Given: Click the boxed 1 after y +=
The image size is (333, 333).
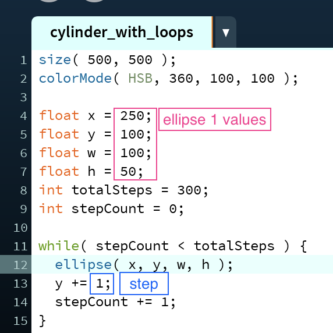Looking at the screenshot, I should pos(102,284).
